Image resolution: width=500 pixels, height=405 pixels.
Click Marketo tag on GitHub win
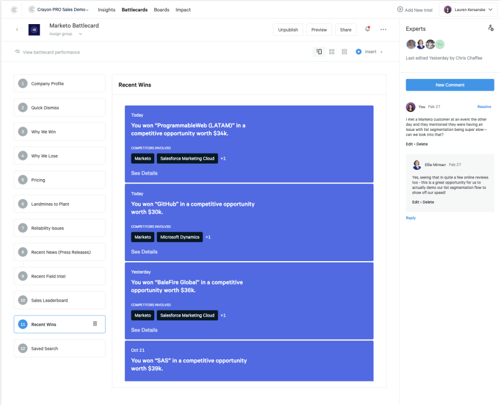143,237
